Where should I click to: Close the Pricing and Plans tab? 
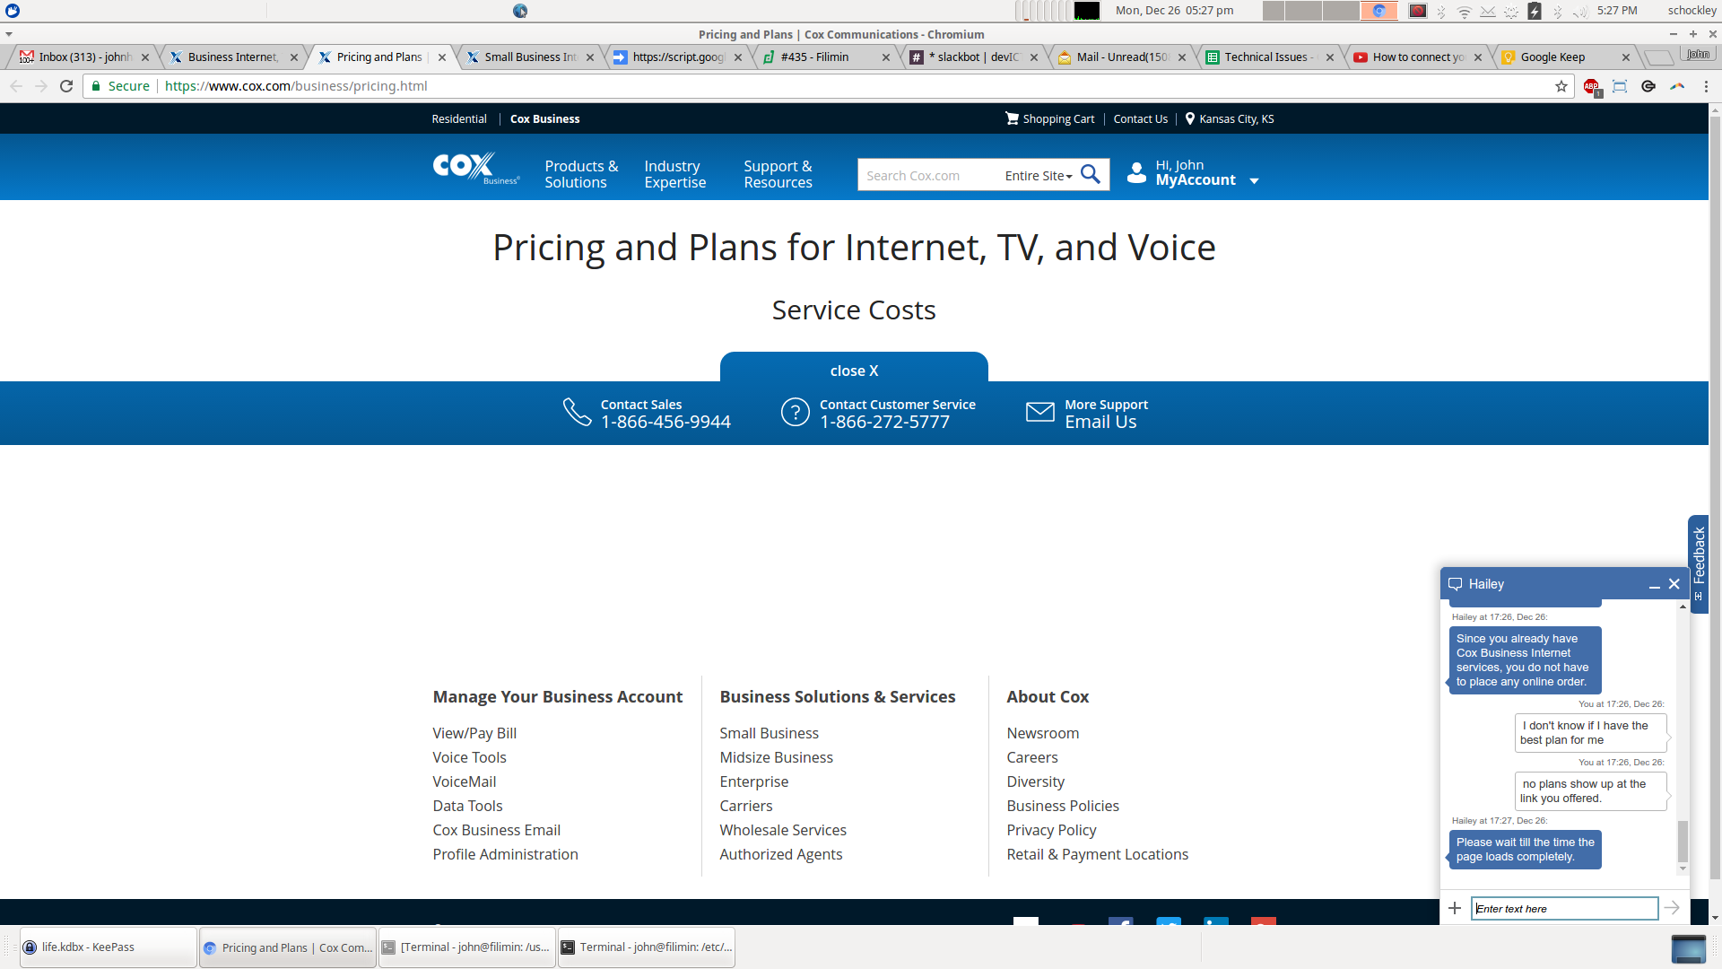[442, 57]
